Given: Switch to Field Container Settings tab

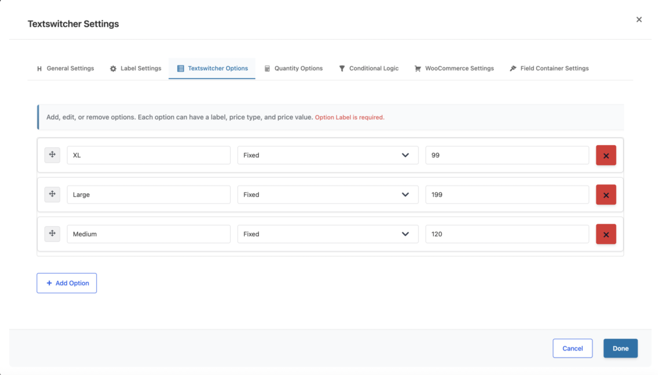Looking at the screenshot, I should 549,69.
